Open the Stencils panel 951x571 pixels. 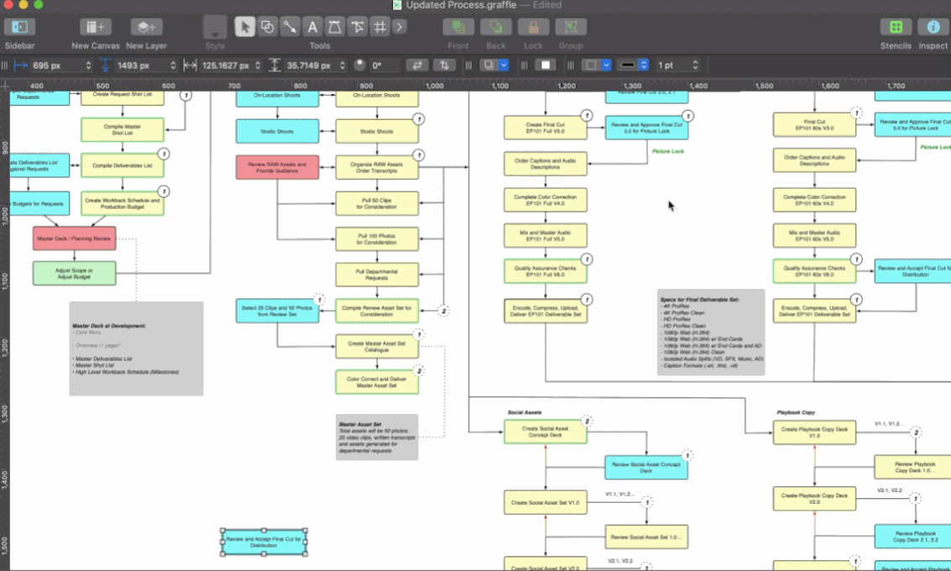pos(896,28)
